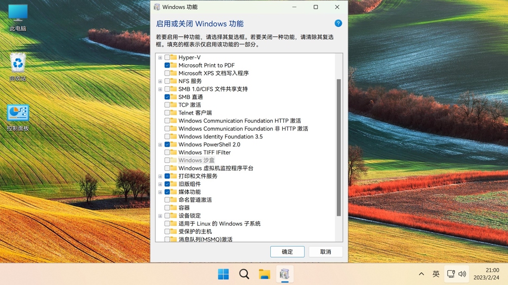The height and width of the screenshot is (285, 508).
Task: Expand the Windows PowerShell 2.0 node
Action: (160, 145)
